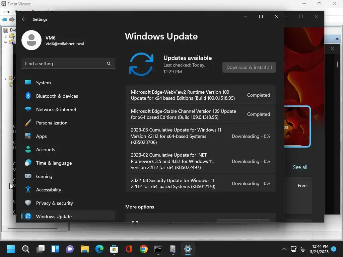The height and width of the screenshot is (257, 343).
Task: Open Personalization settings
Action: (x=68, y=123)
